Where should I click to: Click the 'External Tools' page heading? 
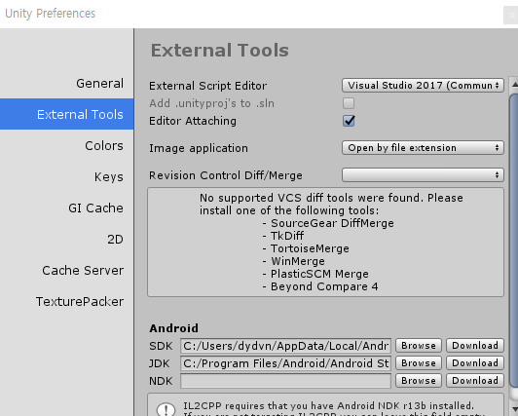(x=220, y=51)
